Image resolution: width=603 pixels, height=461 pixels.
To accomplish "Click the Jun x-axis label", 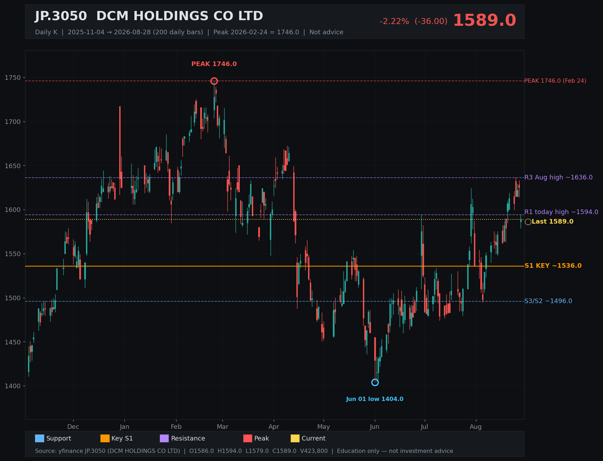I will click(x=375, y=427).
